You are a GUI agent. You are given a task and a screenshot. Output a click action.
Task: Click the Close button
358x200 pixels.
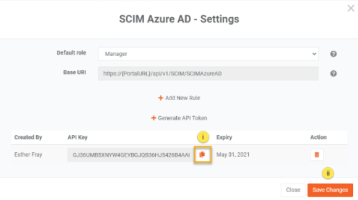[293, 190]
